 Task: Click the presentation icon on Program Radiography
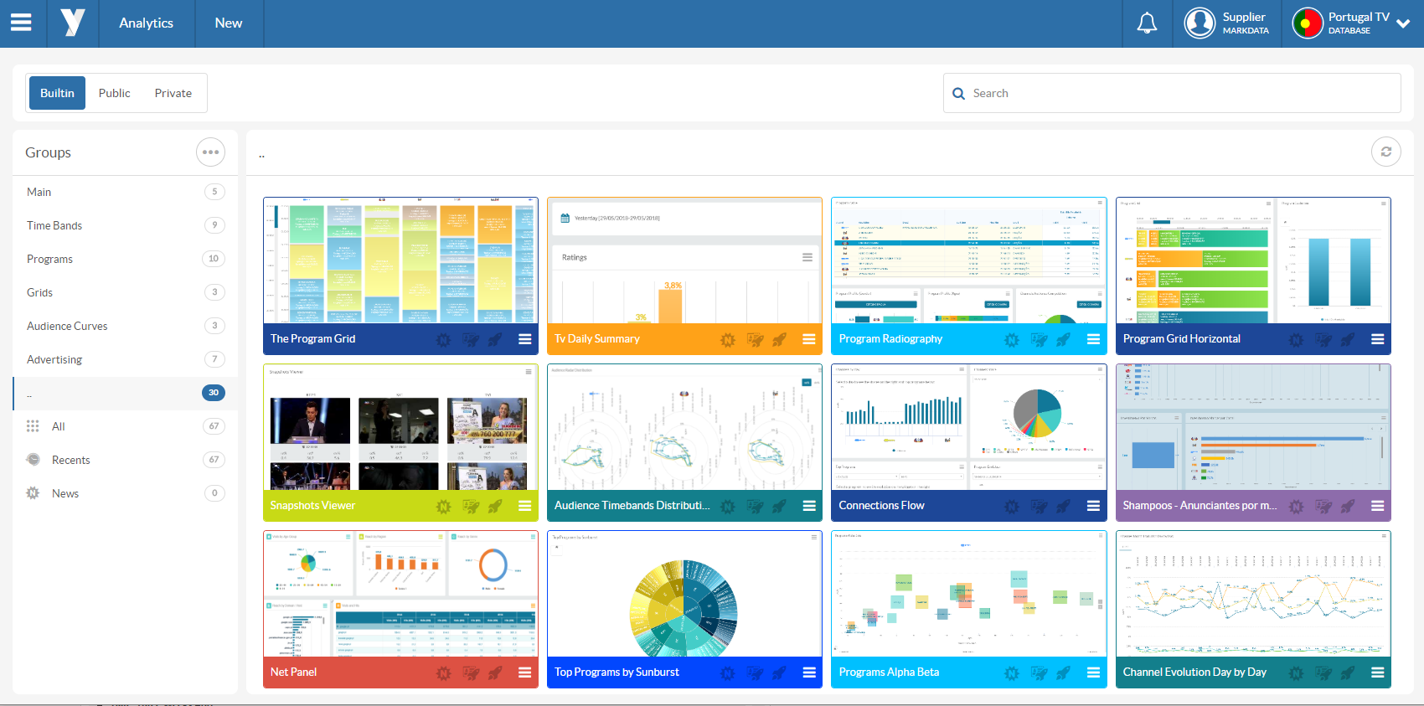[x=1039, y=339]
